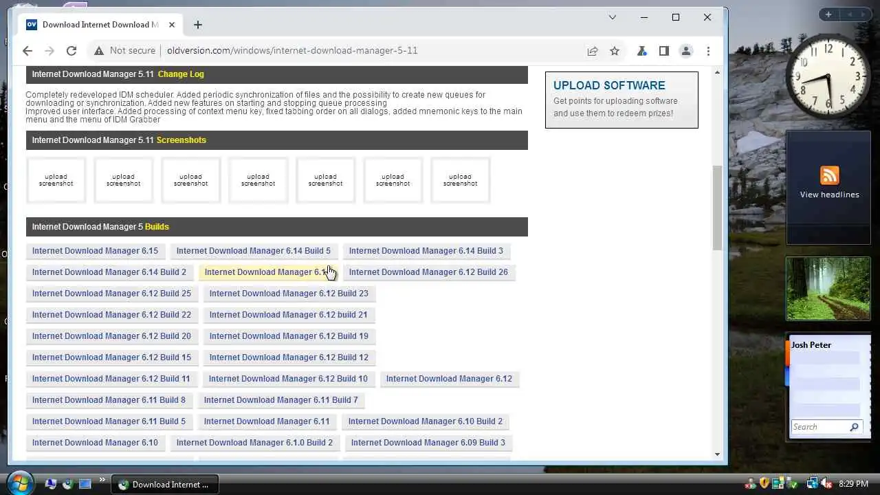This screenshot has width=880, height=495.
Task: Open the Chrome three-dot menu
Action: (x=708, y=51)
